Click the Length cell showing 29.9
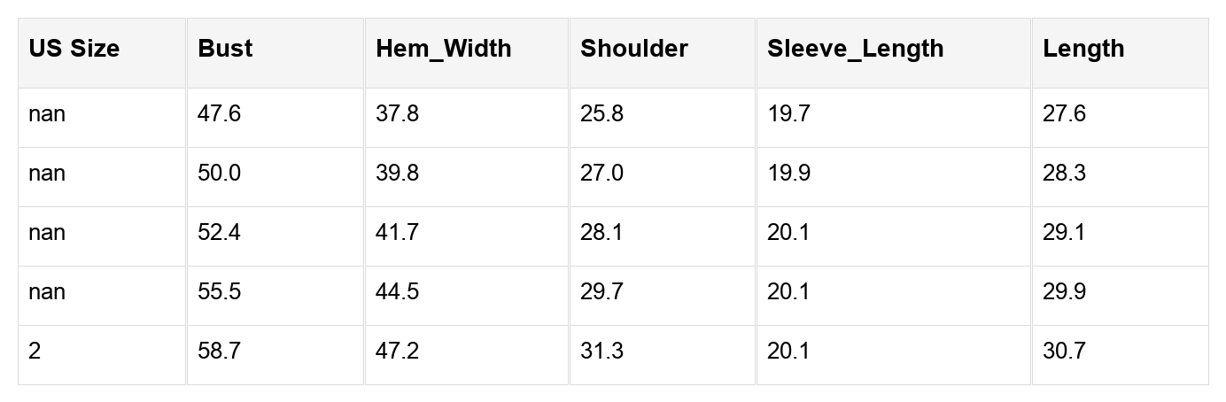Image resolution: width=1226 pixels, height=402 pixels. (x=1065, y=292)
